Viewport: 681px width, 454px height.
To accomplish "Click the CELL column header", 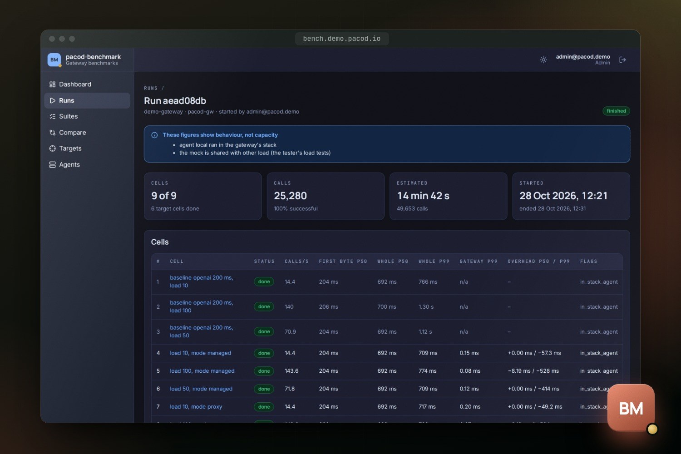I will pos(177,262).
